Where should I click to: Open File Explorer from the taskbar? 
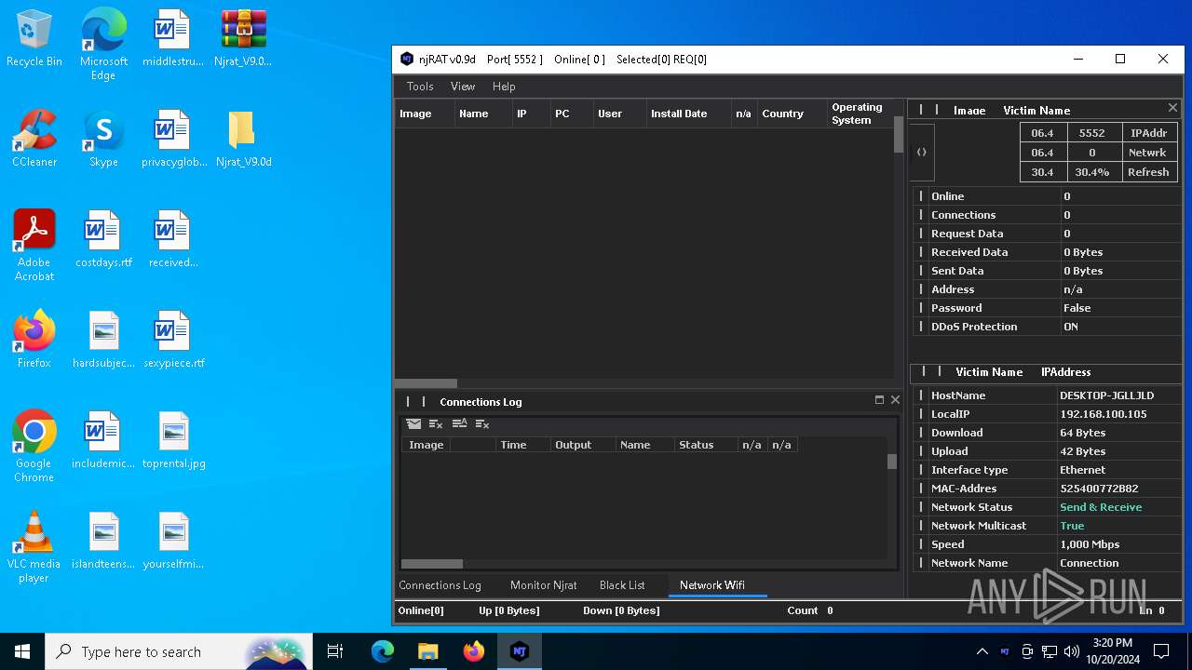pos(427,651)
